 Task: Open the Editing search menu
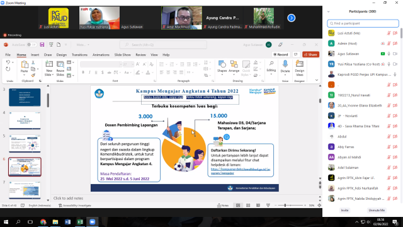(x=271, y=67)
